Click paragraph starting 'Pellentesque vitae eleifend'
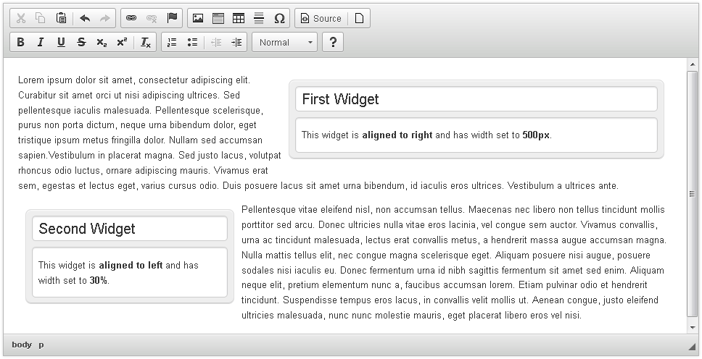702x359 pixels. 454,263
